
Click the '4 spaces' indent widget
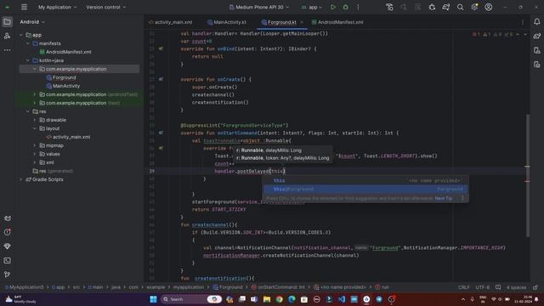tap(516, 287)
